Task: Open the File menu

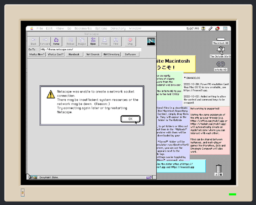Action: pos(40,28)
